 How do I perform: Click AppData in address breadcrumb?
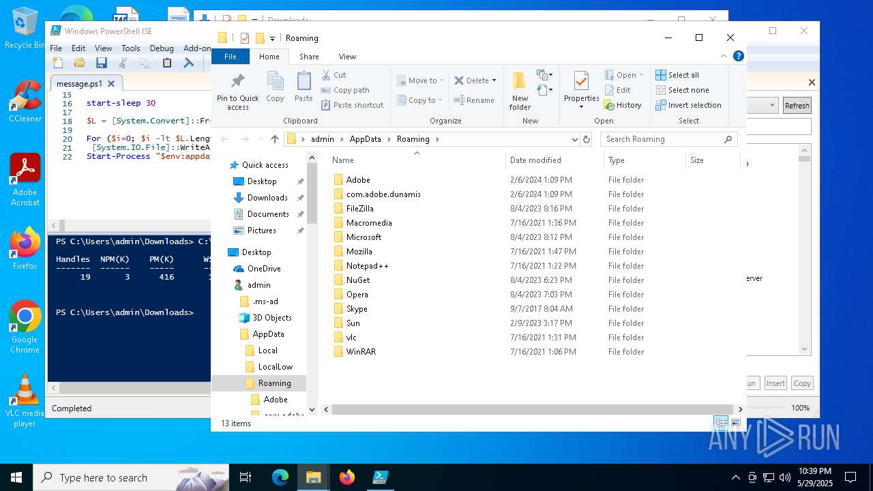point(365,139)
